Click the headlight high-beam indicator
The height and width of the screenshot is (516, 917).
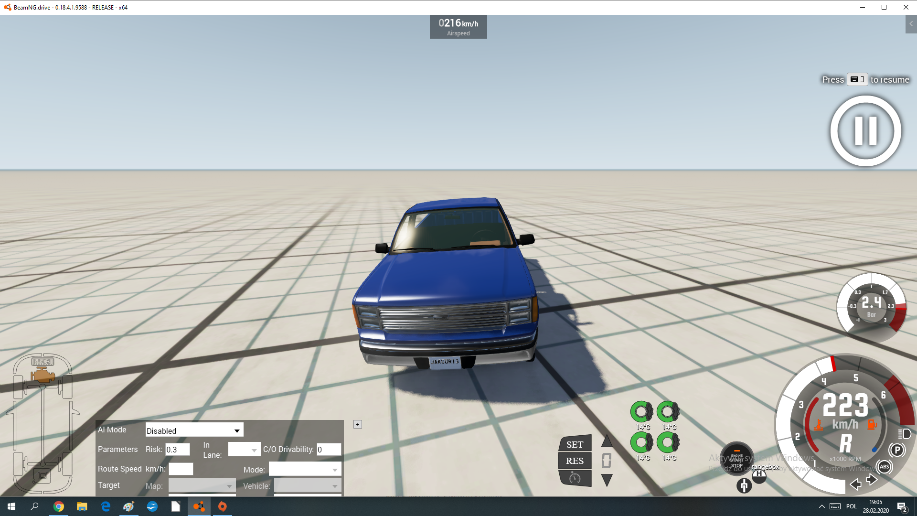click(905, 434)
